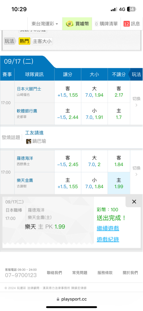Screen dimensions: 143x311
Task: Select the 玩法 column header tab
Action: point(136,74)
